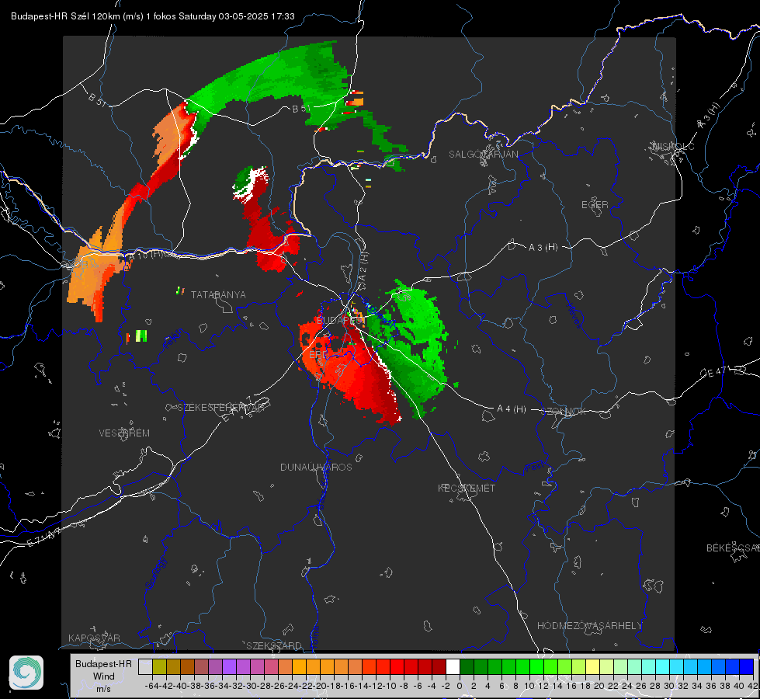Click the TATABÁNYA city label
This screenshot has height=699, width=760.
point(218,295)
